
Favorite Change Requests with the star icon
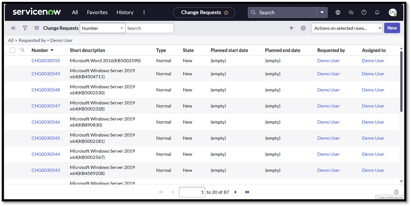pos(226,13)
